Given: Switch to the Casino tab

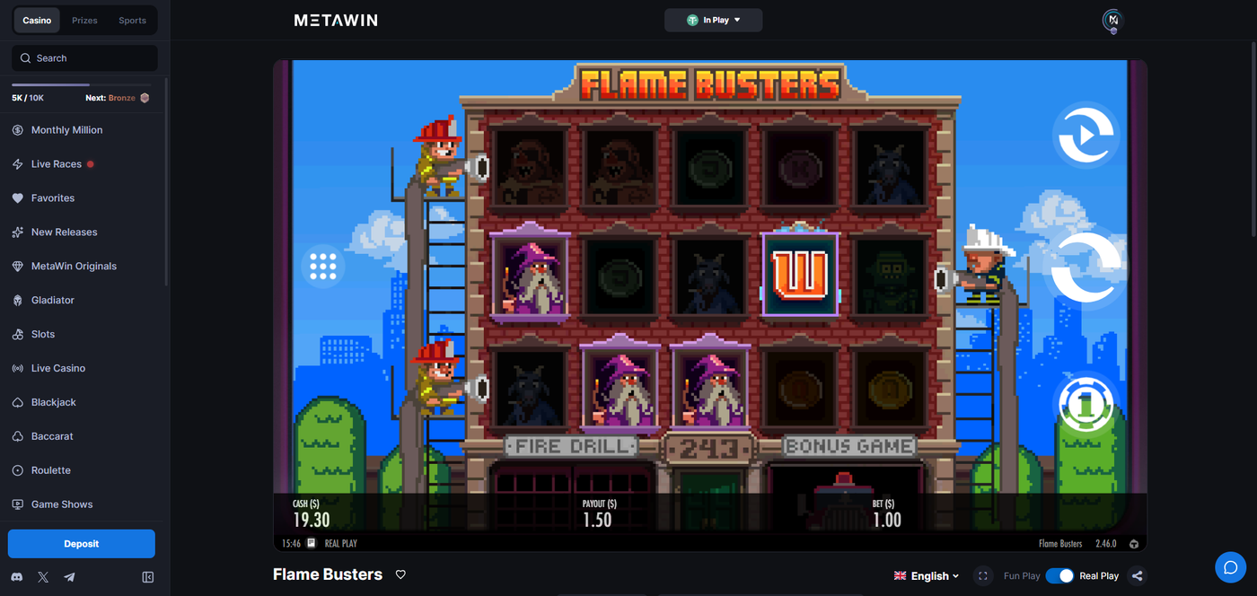Looking at the screenshot, I should coord(37,20).
